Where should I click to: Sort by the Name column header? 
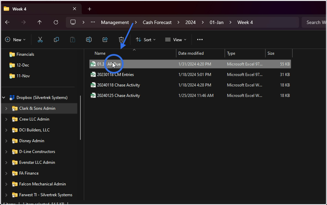(100, 53)
